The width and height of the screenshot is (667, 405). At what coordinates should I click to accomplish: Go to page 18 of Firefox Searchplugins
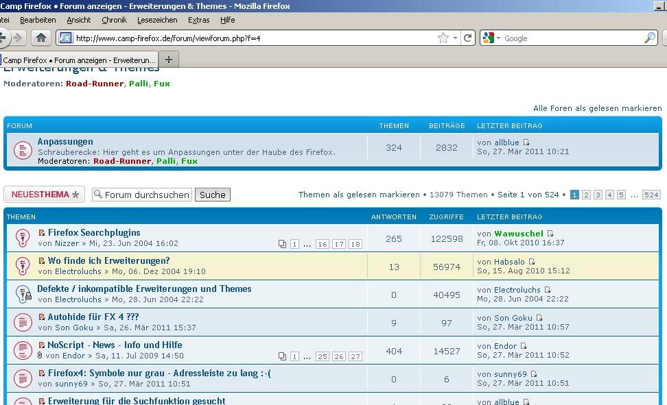click(355, 244)
